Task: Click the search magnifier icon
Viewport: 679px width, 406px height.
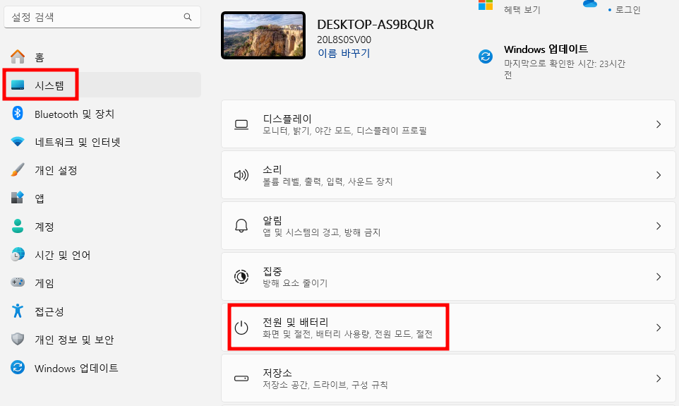Action: tap(188, 17)
